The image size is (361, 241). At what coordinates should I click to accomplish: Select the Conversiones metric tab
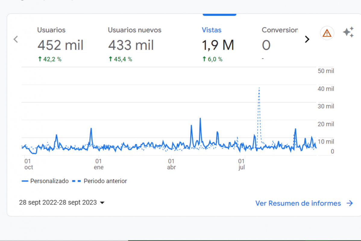pyautogui.click(x=280, y=44)
